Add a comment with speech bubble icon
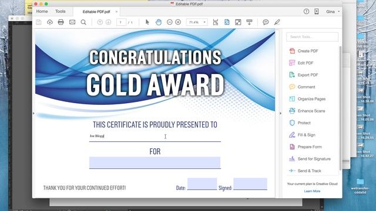Viewport: 376px width, 211px height. coord(266,22)
